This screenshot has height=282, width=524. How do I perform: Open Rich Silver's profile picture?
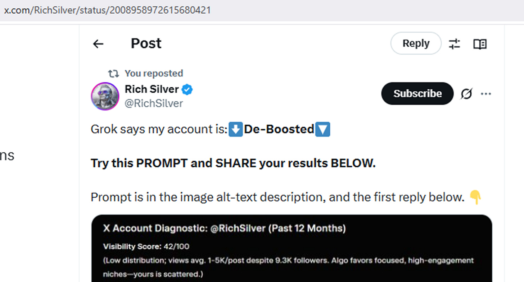pyautogui.click(x=105, y=96)
